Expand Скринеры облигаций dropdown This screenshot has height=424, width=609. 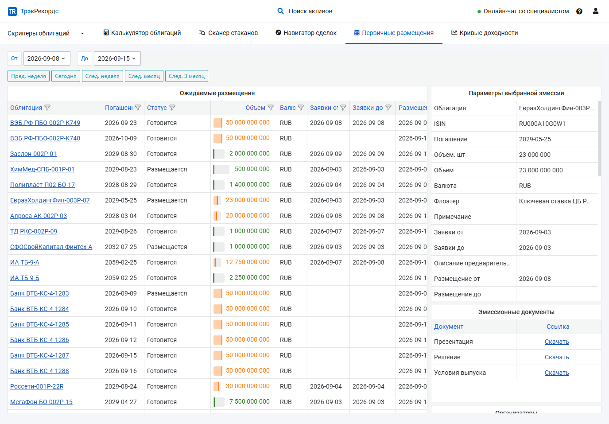pos(46,33)
